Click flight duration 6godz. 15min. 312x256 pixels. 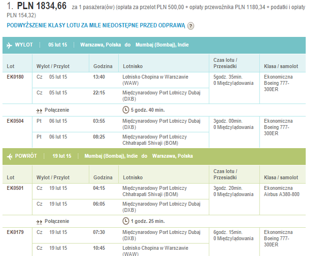tap(228, 233)
